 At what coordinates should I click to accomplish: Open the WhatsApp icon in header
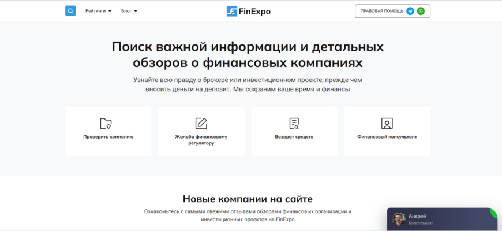pos(421,11)
